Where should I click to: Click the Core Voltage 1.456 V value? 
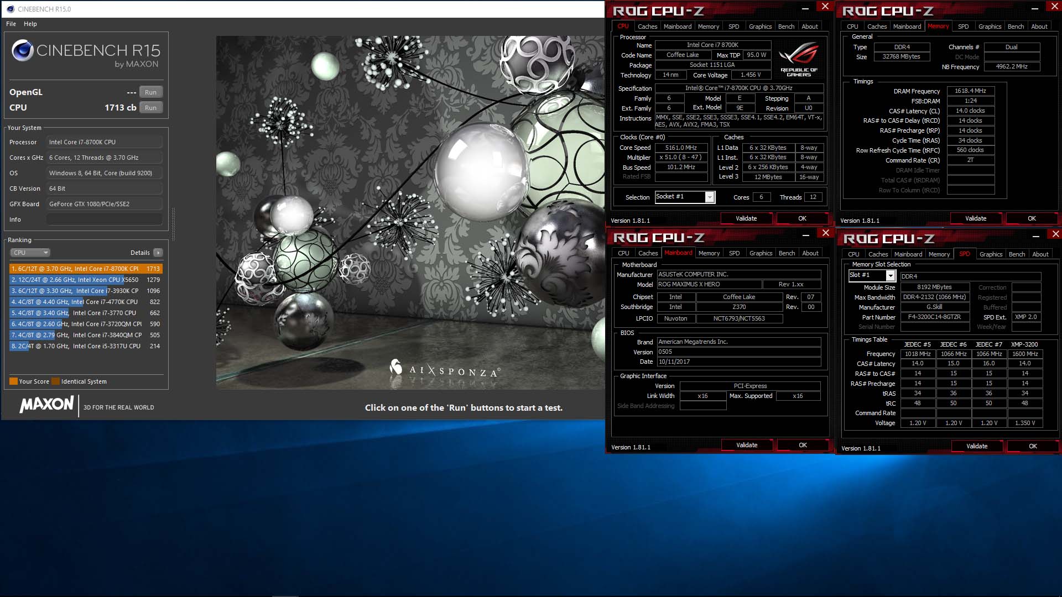[751, 75]
